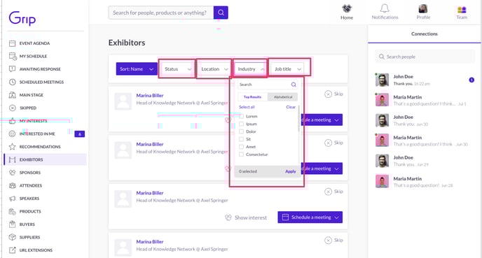Skip the first Marina Biller card
The image size is (482, 258).
click(334, 94)
